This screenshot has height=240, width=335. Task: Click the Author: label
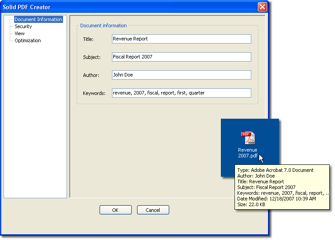click(x=91, y=75)
